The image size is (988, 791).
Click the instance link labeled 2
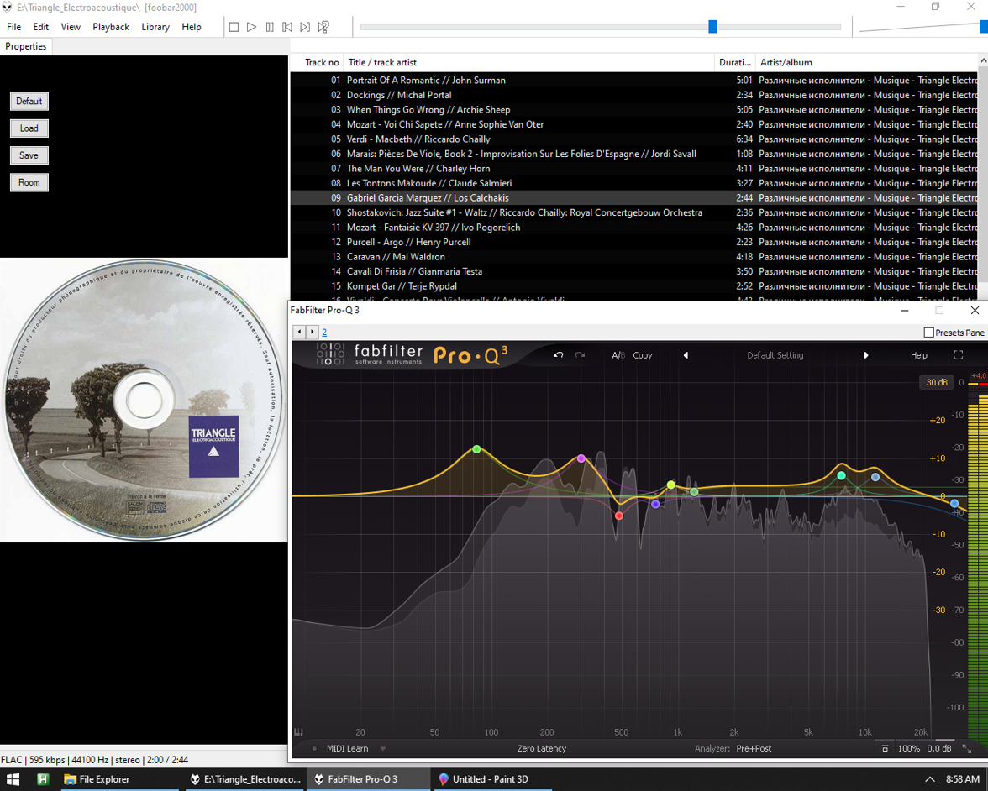click(x=324, y=332)
